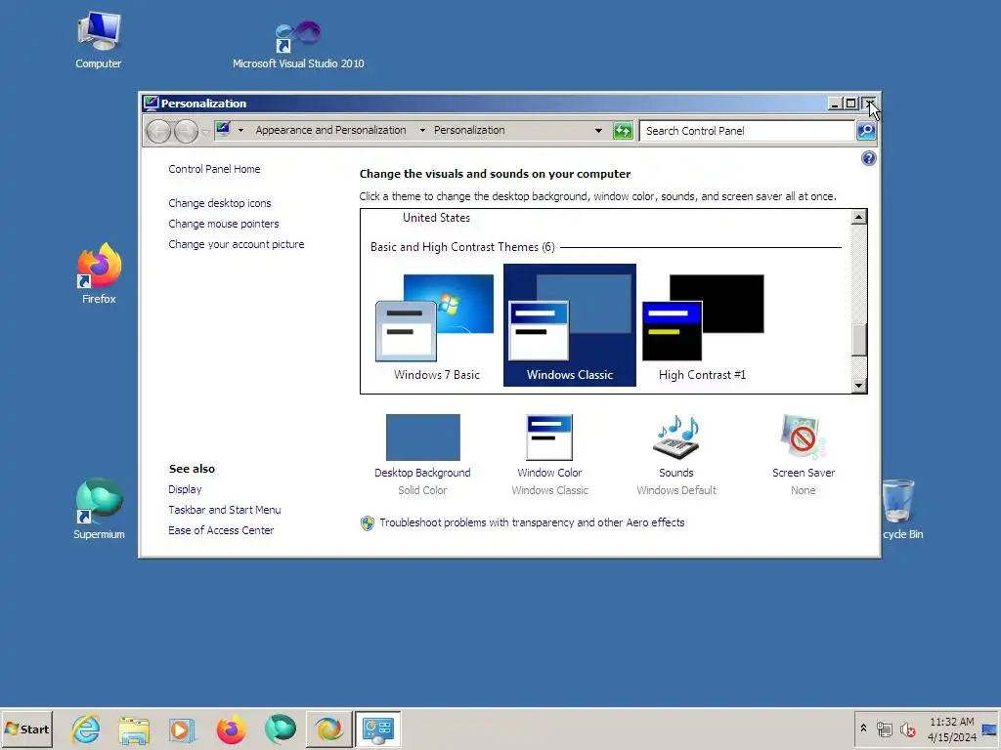Viewport: 1001px width, 750px height.
Task: Minimize the Personalization window
Action: pos(835,104)
